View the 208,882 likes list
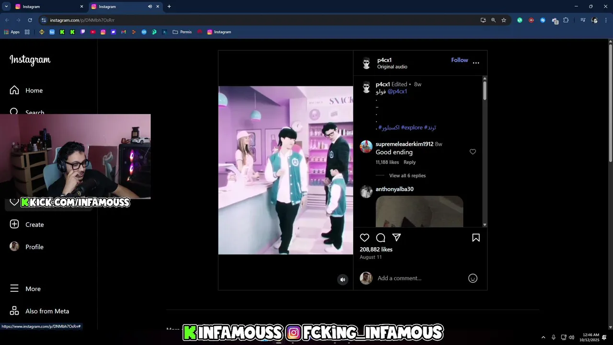613x345 pixels. click(x=376, y=250)
